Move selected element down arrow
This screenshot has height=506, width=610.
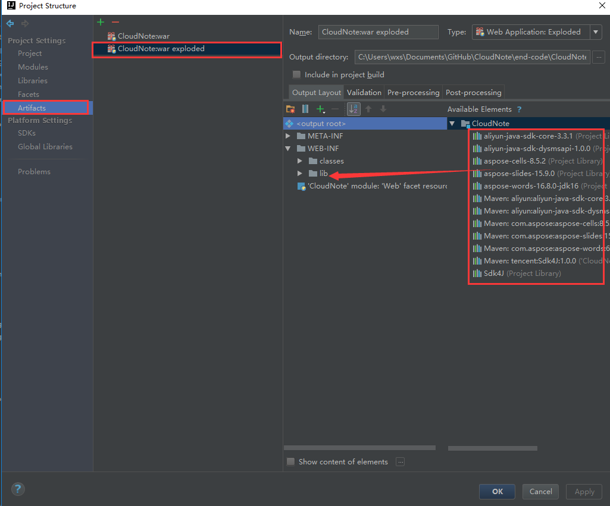tap(383, 109)
